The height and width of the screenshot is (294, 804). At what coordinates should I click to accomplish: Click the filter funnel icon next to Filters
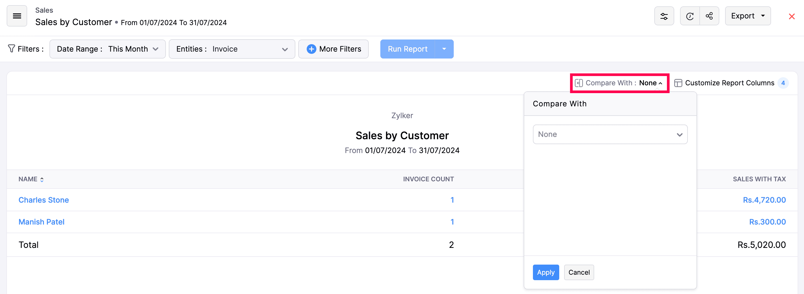[x=11, y=49]
